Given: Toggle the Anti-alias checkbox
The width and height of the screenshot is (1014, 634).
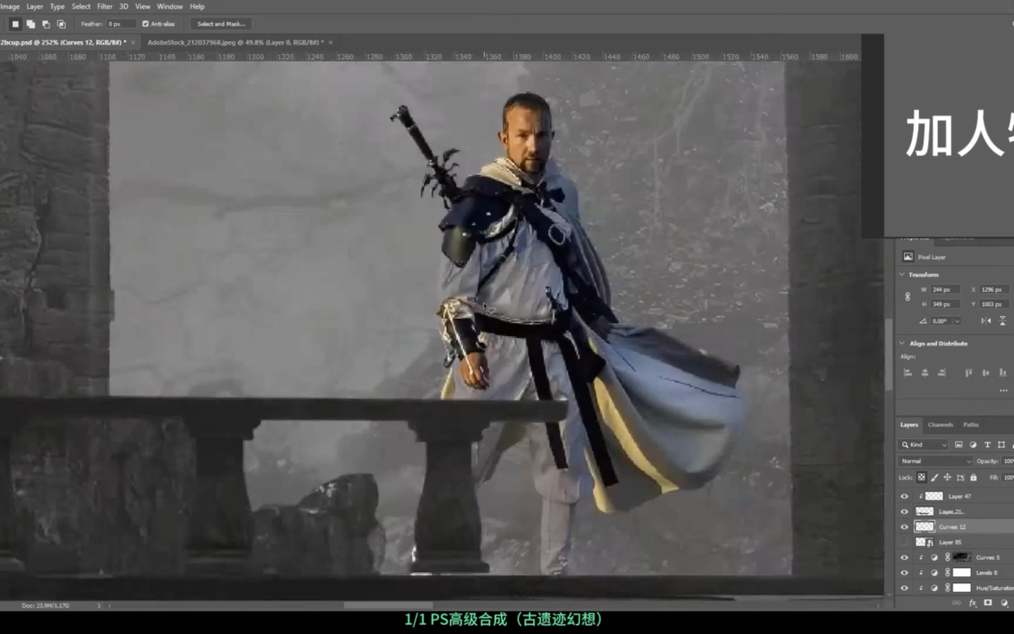Looking at the screenshot, I should coord(146,24).
